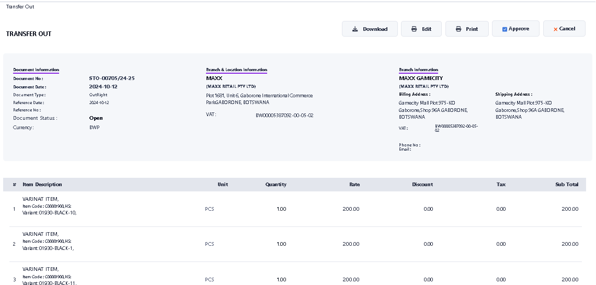Select the Document Information section heading

(36, 70)
